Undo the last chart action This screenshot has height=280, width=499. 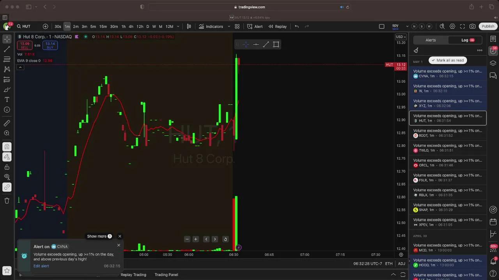[x=297, y=26]
